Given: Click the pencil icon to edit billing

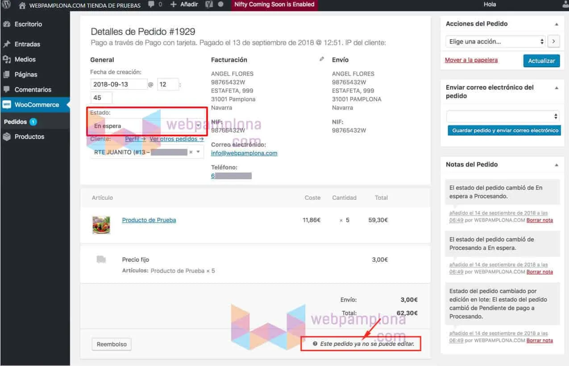Looking at the screenshot, I should point(322,59).
